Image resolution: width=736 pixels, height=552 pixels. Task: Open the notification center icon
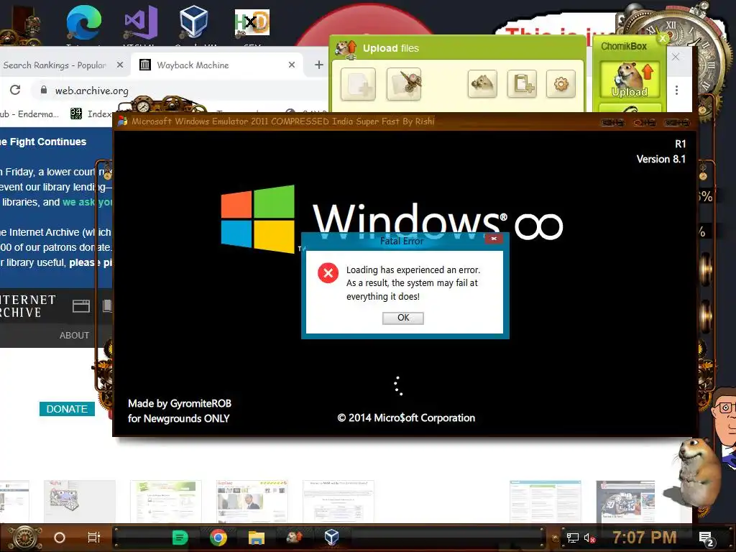[x=707, y=538]
